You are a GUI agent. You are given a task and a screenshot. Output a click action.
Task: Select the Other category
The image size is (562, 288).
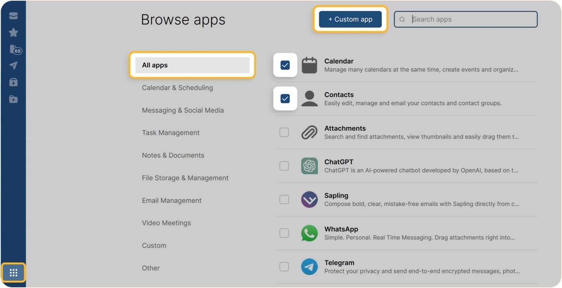tap(151, 268)
